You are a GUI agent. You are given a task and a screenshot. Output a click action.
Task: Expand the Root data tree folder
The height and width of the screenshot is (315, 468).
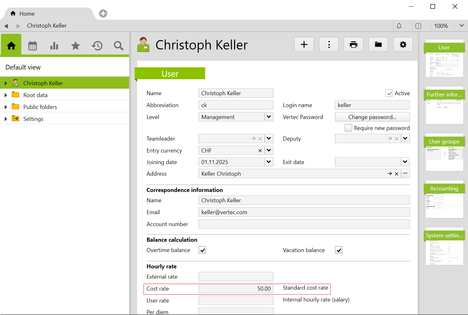pyautogui.click(x=6, y=95)
